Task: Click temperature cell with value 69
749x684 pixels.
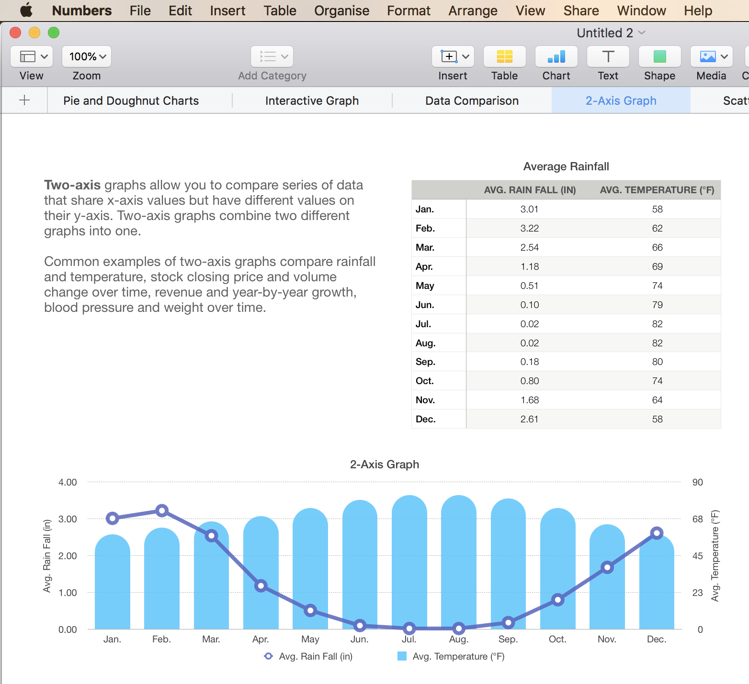Action: pos(657,266)
